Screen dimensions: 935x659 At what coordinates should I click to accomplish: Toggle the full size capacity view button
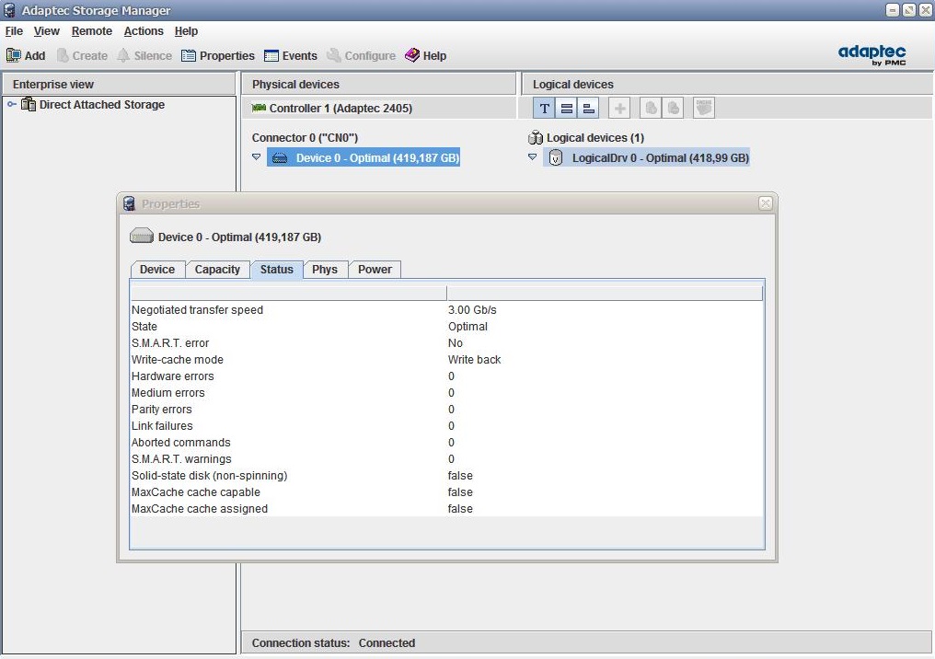pos(567,108)
